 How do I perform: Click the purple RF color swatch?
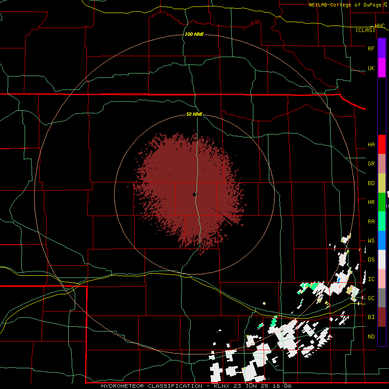pyautogui.click(x=382, y=48)
